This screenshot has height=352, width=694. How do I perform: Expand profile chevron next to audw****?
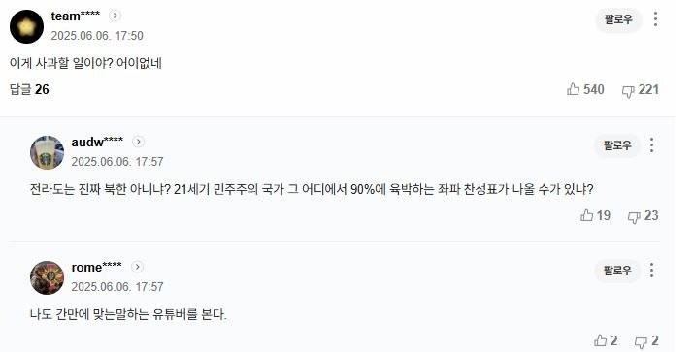[138, 142]
